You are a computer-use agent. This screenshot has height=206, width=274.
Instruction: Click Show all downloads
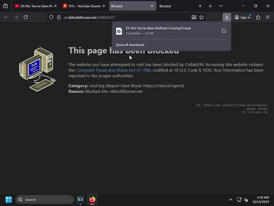pyautogui.click(x=130, y=45)
